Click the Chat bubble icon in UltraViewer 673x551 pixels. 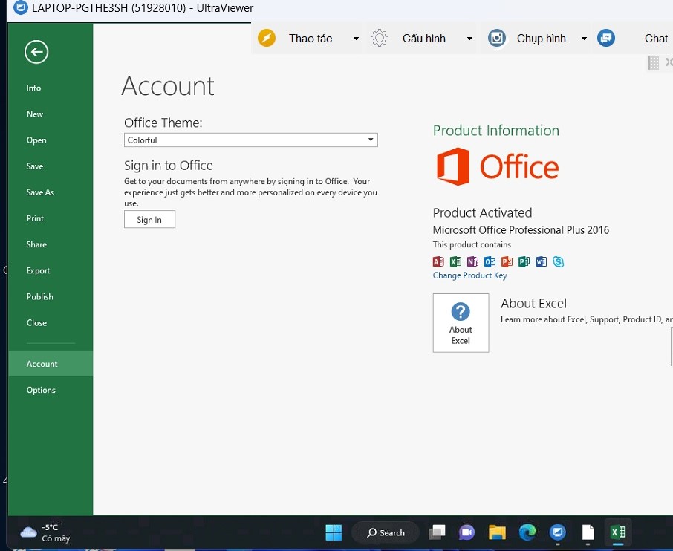[606, 38]
